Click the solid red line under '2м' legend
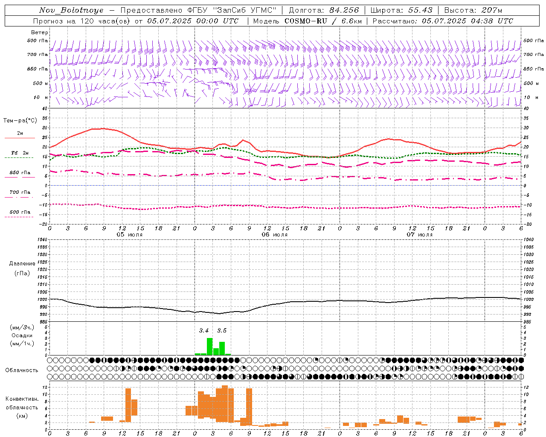This screenshot has height=437, width=546. 20,138
